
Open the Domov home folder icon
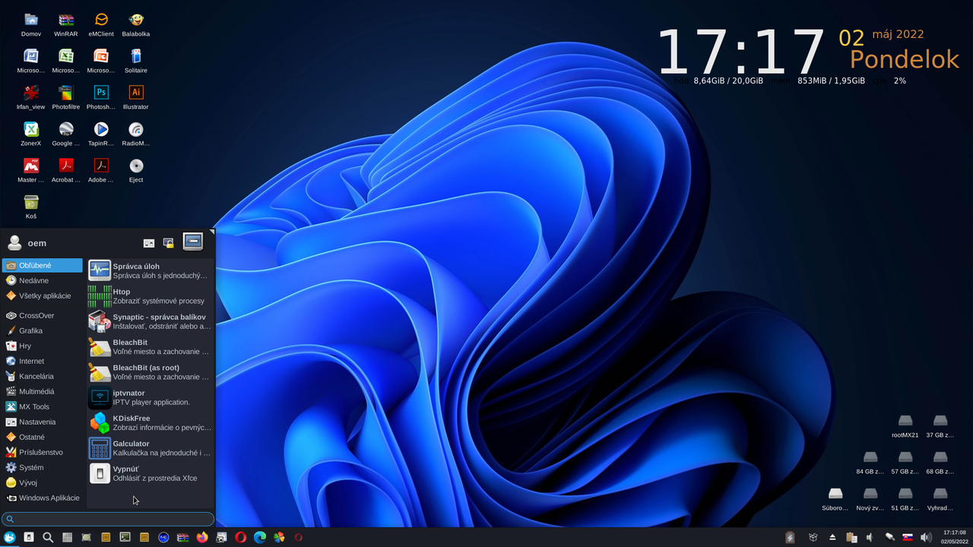coord(31,24)
